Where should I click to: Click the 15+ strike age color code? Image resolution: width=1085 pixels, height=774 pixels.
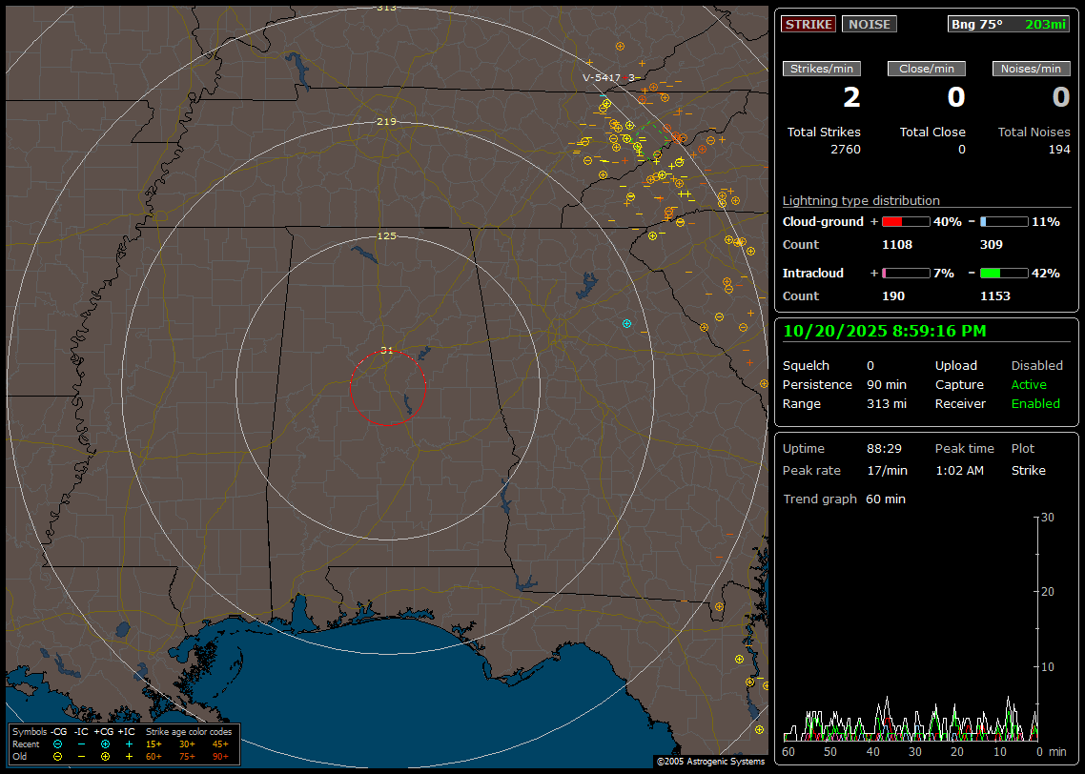[154, 743]
